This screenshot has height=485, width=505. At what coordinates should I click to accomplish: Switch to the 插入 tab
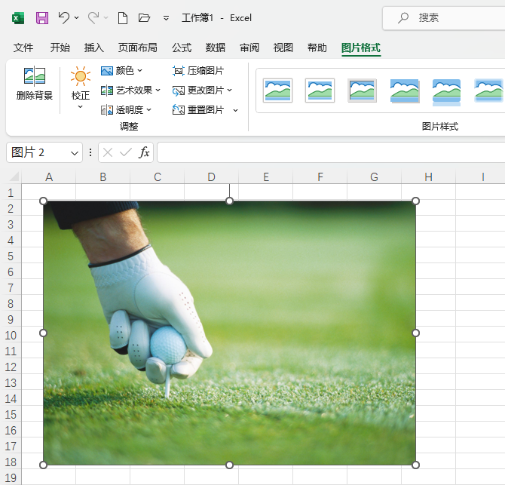coord(93,48)
